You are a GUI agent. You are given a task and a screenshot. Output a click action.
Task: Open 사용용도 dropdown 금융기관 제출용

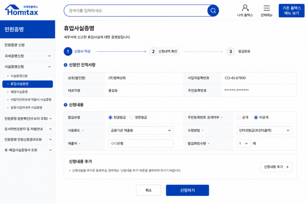[141, 130]
